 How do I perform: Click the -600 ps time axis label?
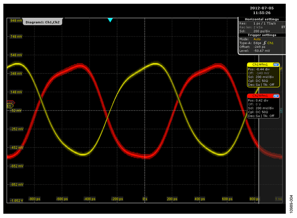(62, 199)
